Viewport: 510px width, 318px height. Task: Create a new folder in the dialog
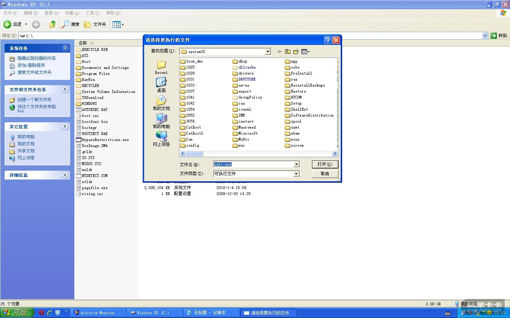pos(296,52)
